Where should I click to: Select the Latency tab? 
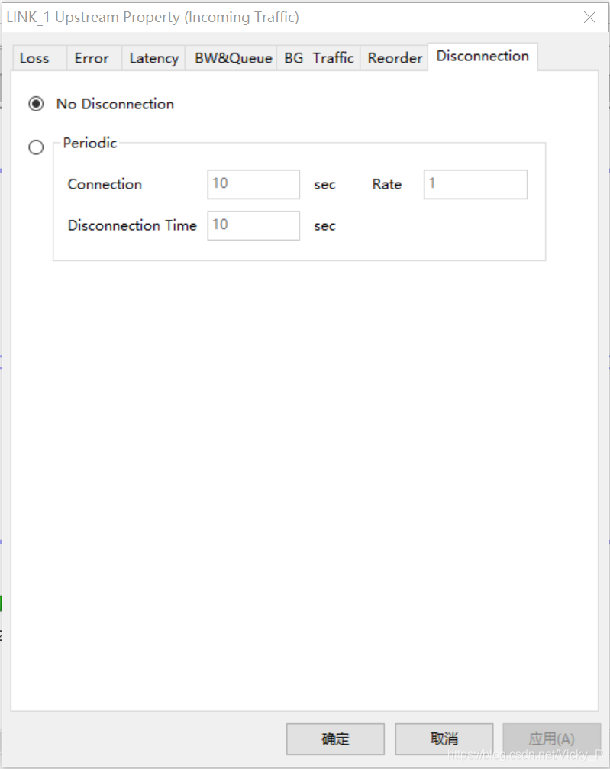pos(153,58)
